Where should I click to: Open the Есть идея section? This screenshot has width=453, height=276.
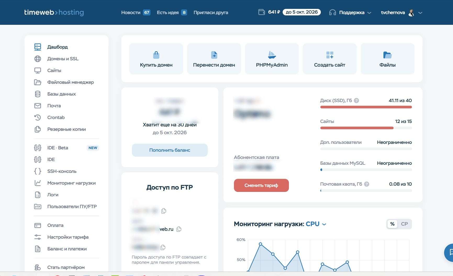172,12
